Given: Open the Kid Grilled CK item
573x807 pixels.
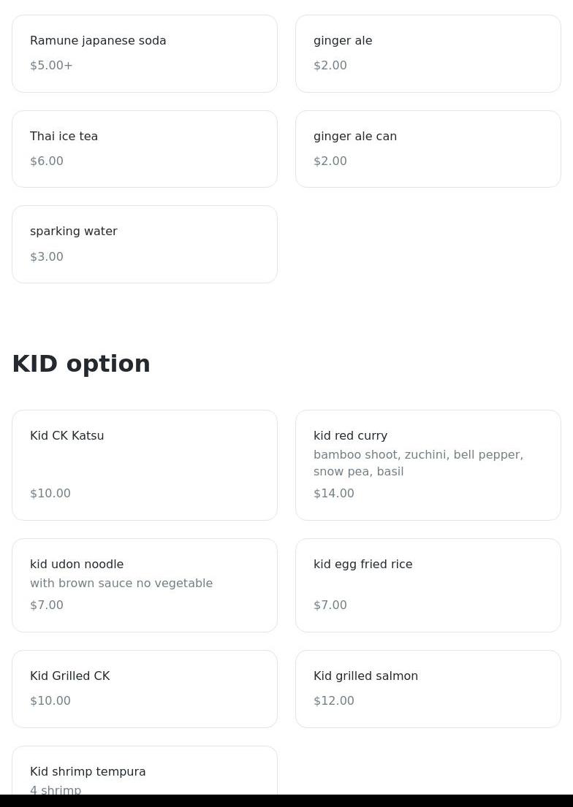Looking at the screenshot, I should pos(145,689).
